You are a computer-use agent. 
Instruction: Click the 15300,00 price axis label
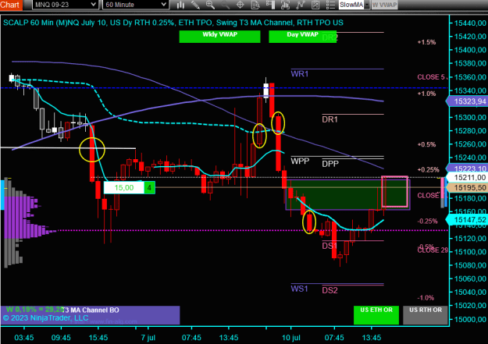coord(470,118)
